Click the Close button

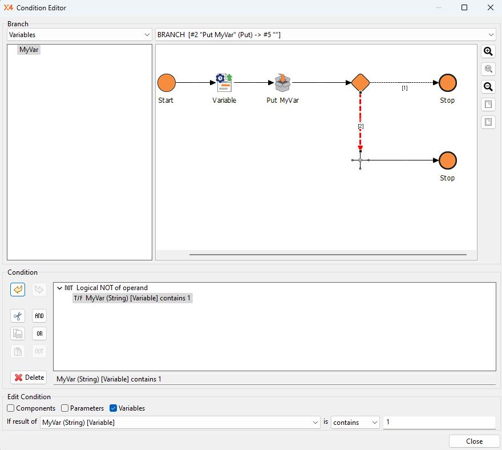tap(474, 441)
